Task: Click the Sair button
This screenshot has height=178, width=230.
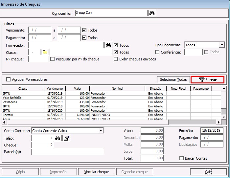Action: tap(208, 172)
